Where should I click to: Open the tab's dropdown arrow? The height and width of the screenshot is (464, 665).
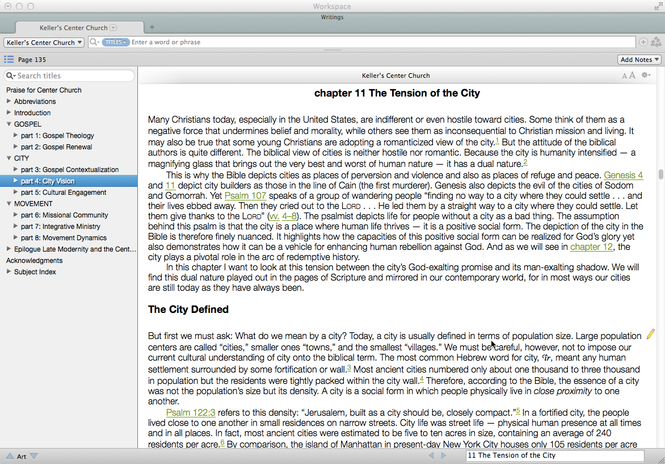point(113,28)
